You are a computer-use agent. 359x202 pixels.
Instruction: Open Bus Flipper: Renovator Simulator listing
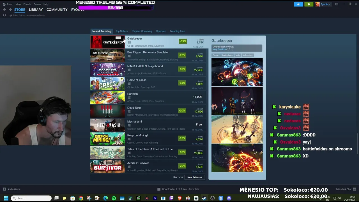click(148, 56)
